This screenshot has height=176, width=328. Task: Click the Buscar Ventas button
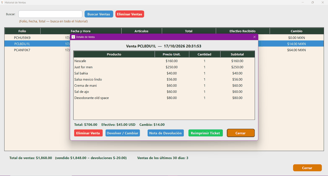(x=99, y=14)
